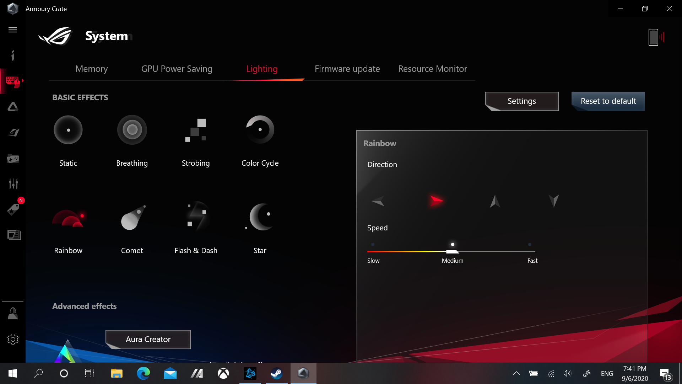This screenshot has width=682, height=384.
Task: Open the Home info icon in sidebar
Action: pos(13,55)
